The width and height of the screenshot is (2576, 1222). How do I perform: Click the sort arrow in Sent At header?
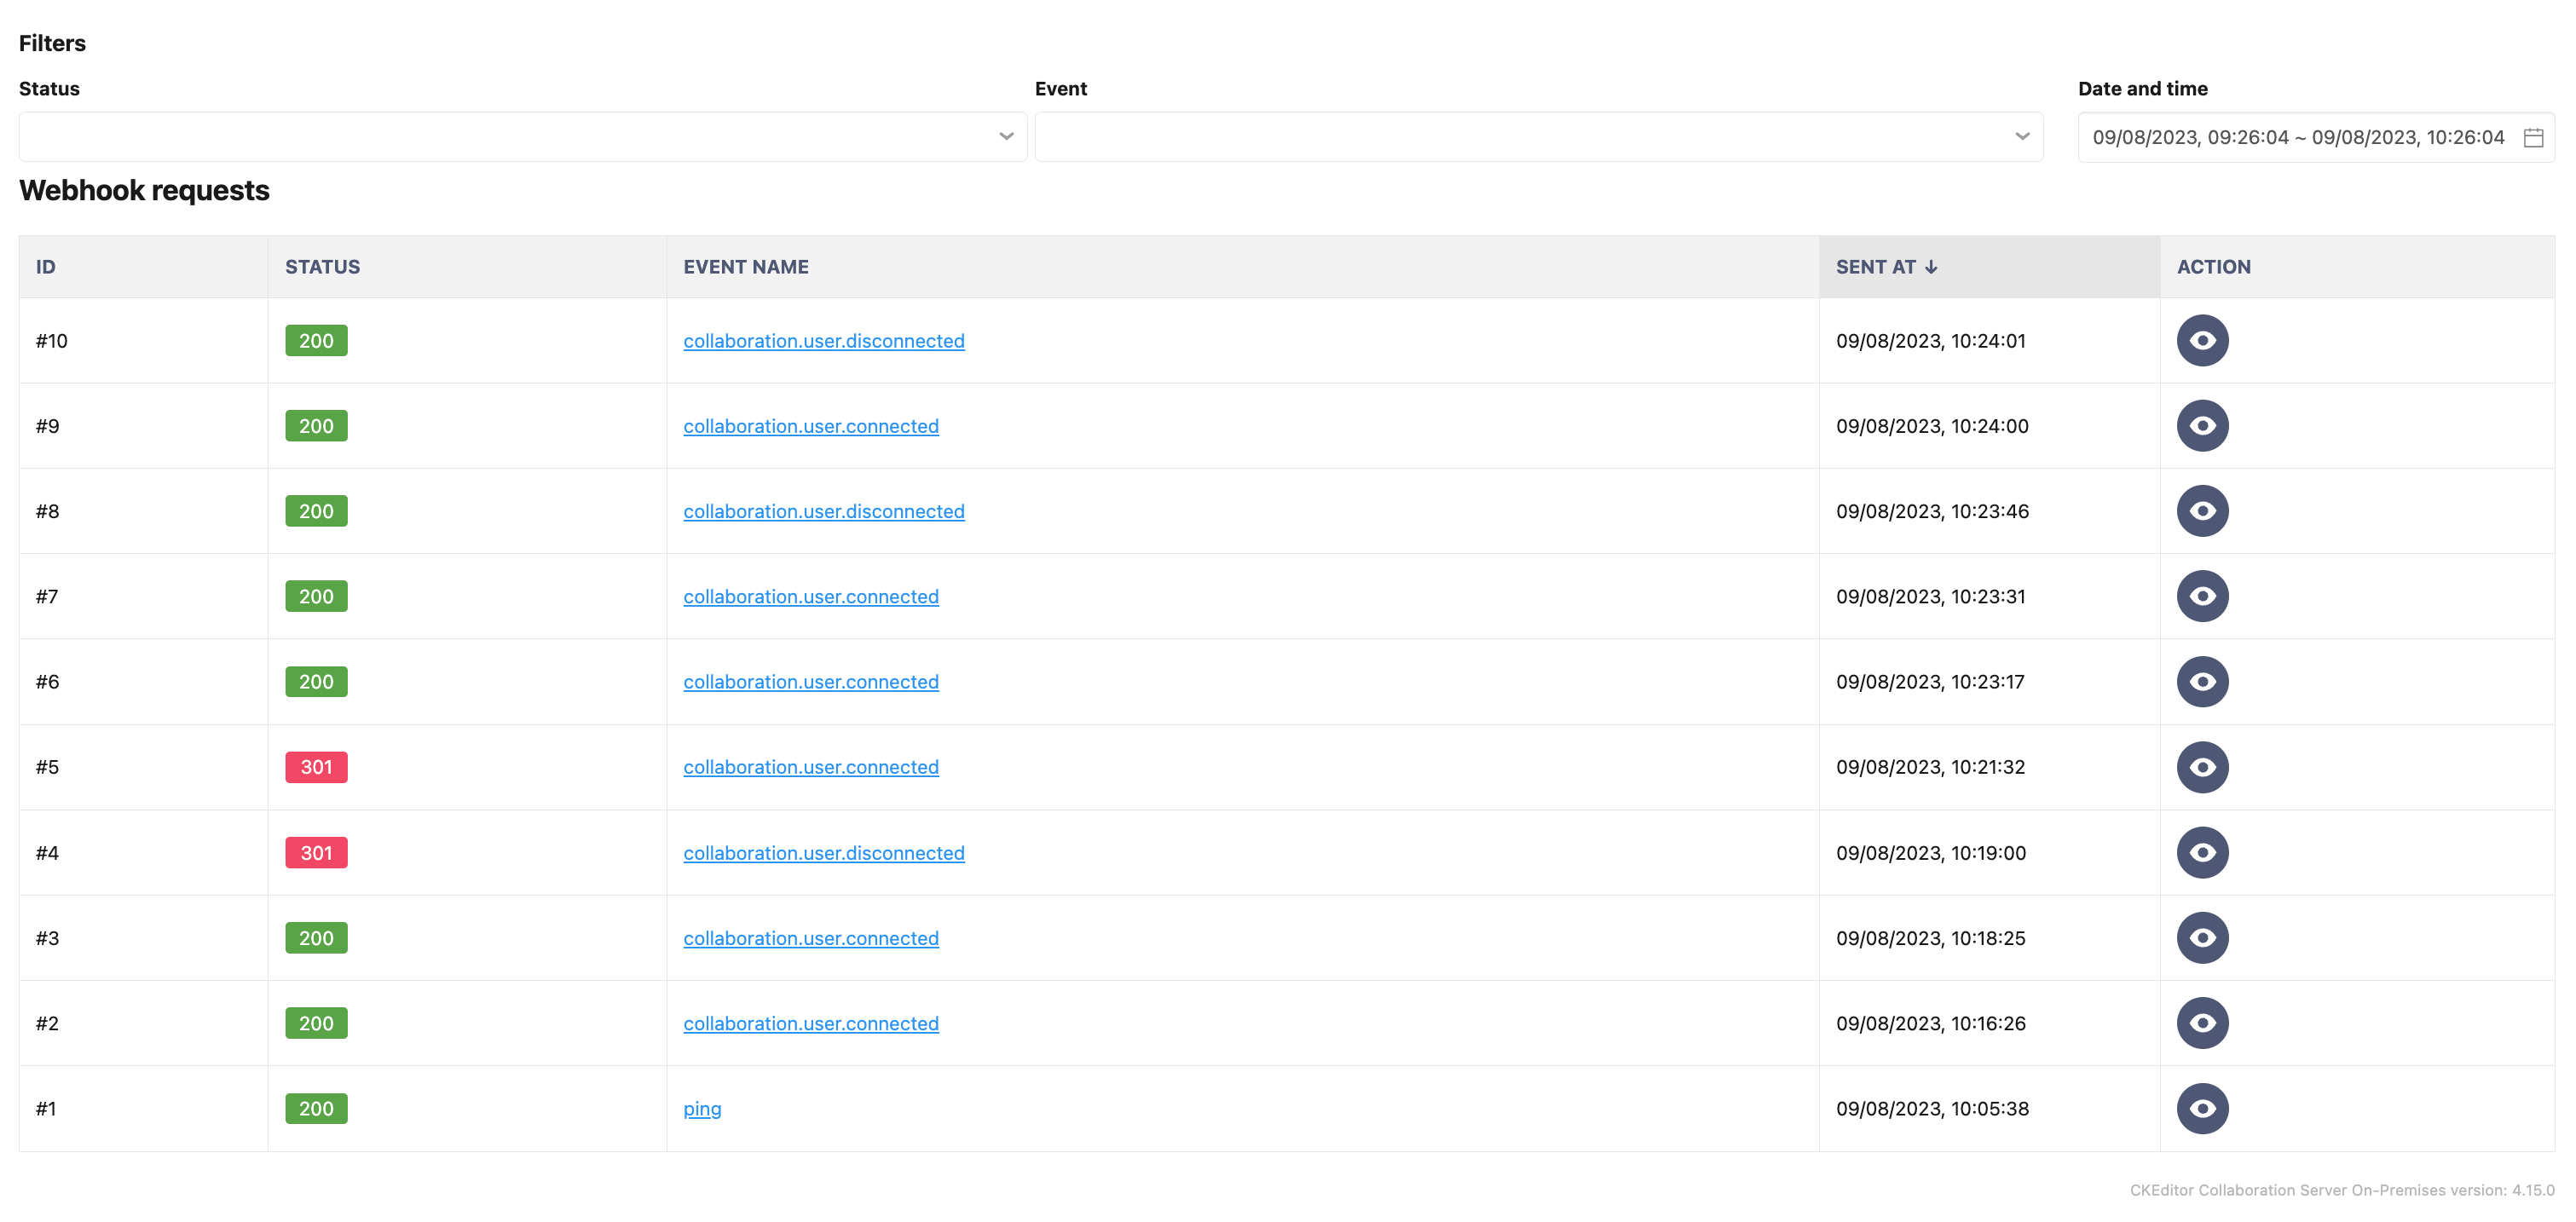1931,267
